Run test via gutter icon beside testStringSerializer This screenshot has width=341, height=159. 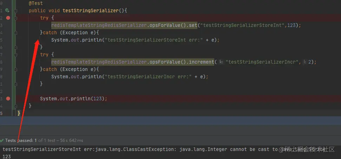coord(7,10)
